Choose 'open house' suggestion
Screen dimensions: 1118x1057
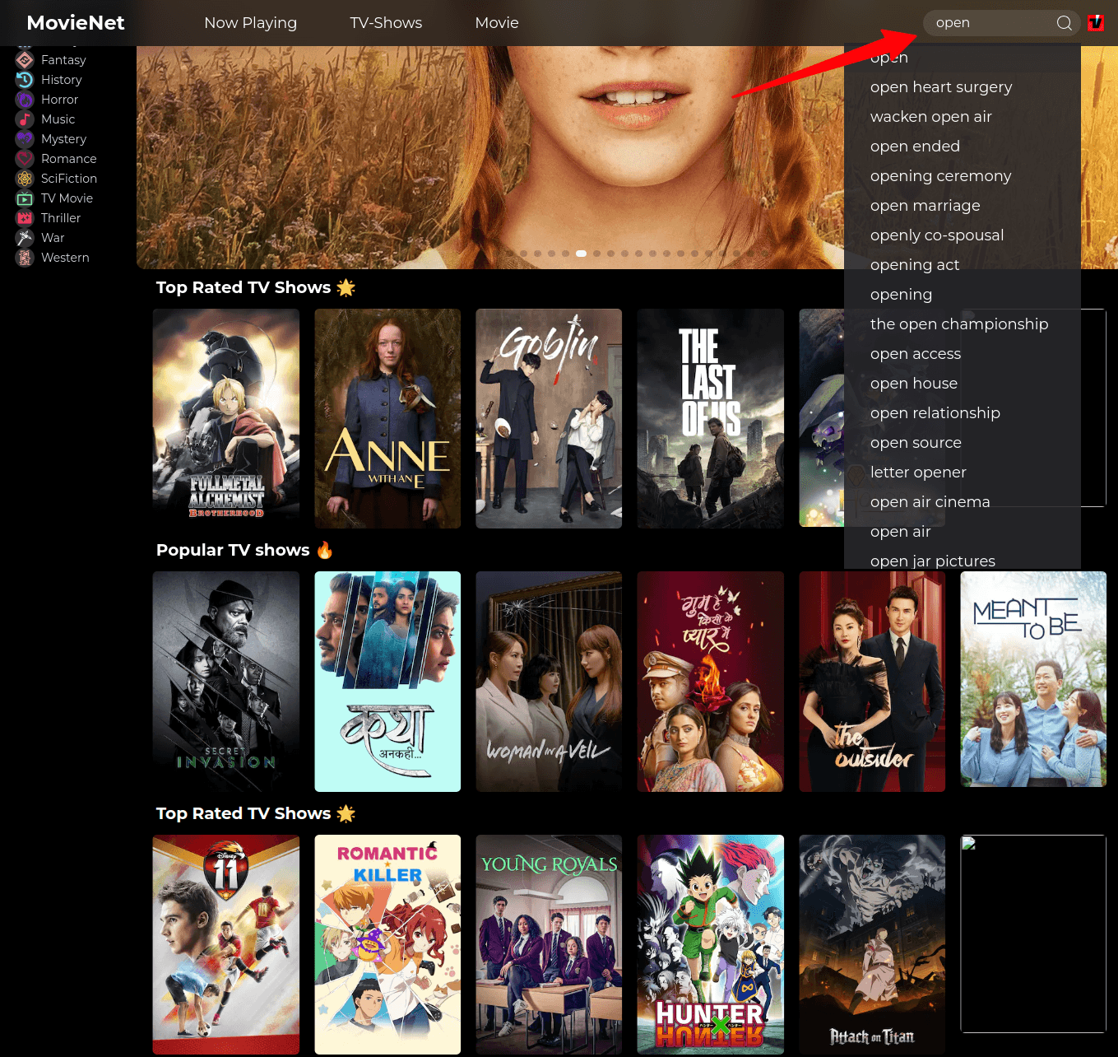point(963,384)
